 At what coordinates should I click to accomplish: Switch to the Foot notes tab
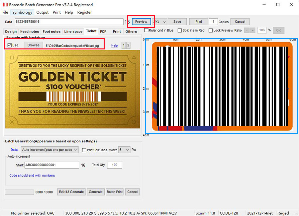(x=51, y=32)
